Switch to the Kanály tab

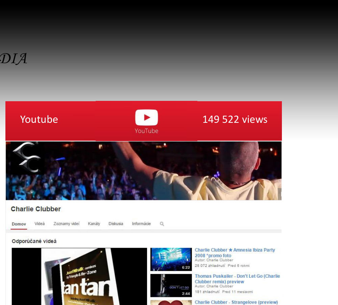94,224
